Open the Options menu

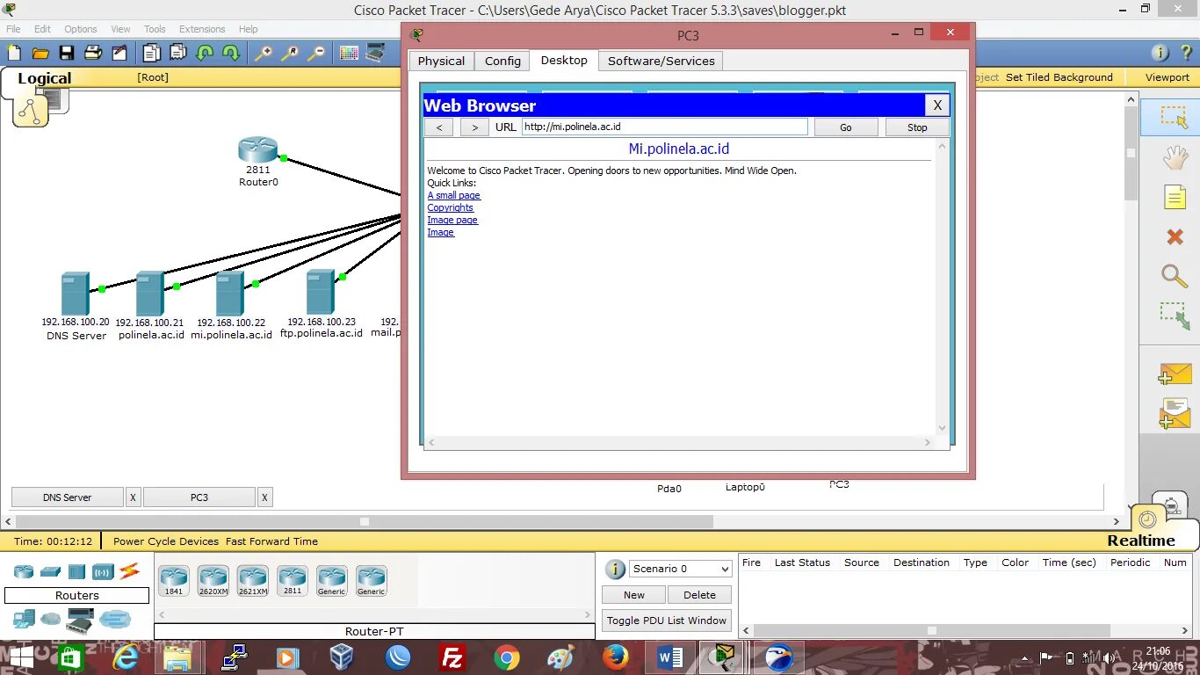[x=80, y=29]
